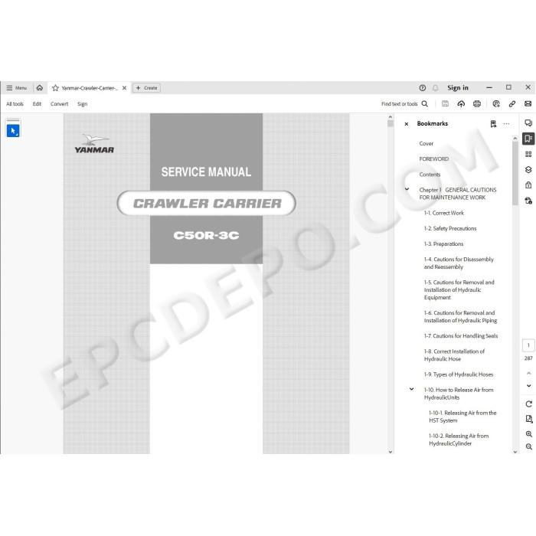Click the Create new tab button
536x536 pixels.
(147, 88)
